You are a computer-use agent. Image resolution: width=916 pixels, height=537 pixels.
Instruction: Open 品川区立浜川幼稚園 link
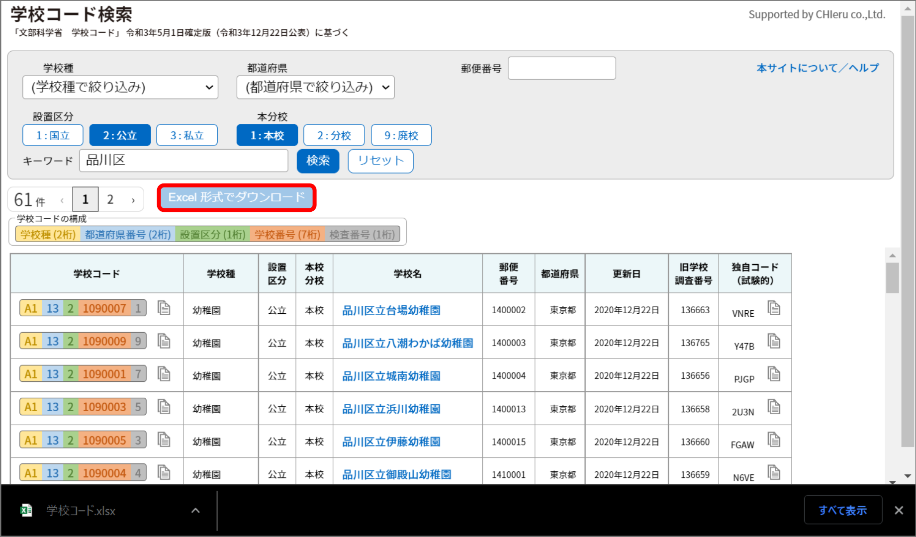(391, 409)
